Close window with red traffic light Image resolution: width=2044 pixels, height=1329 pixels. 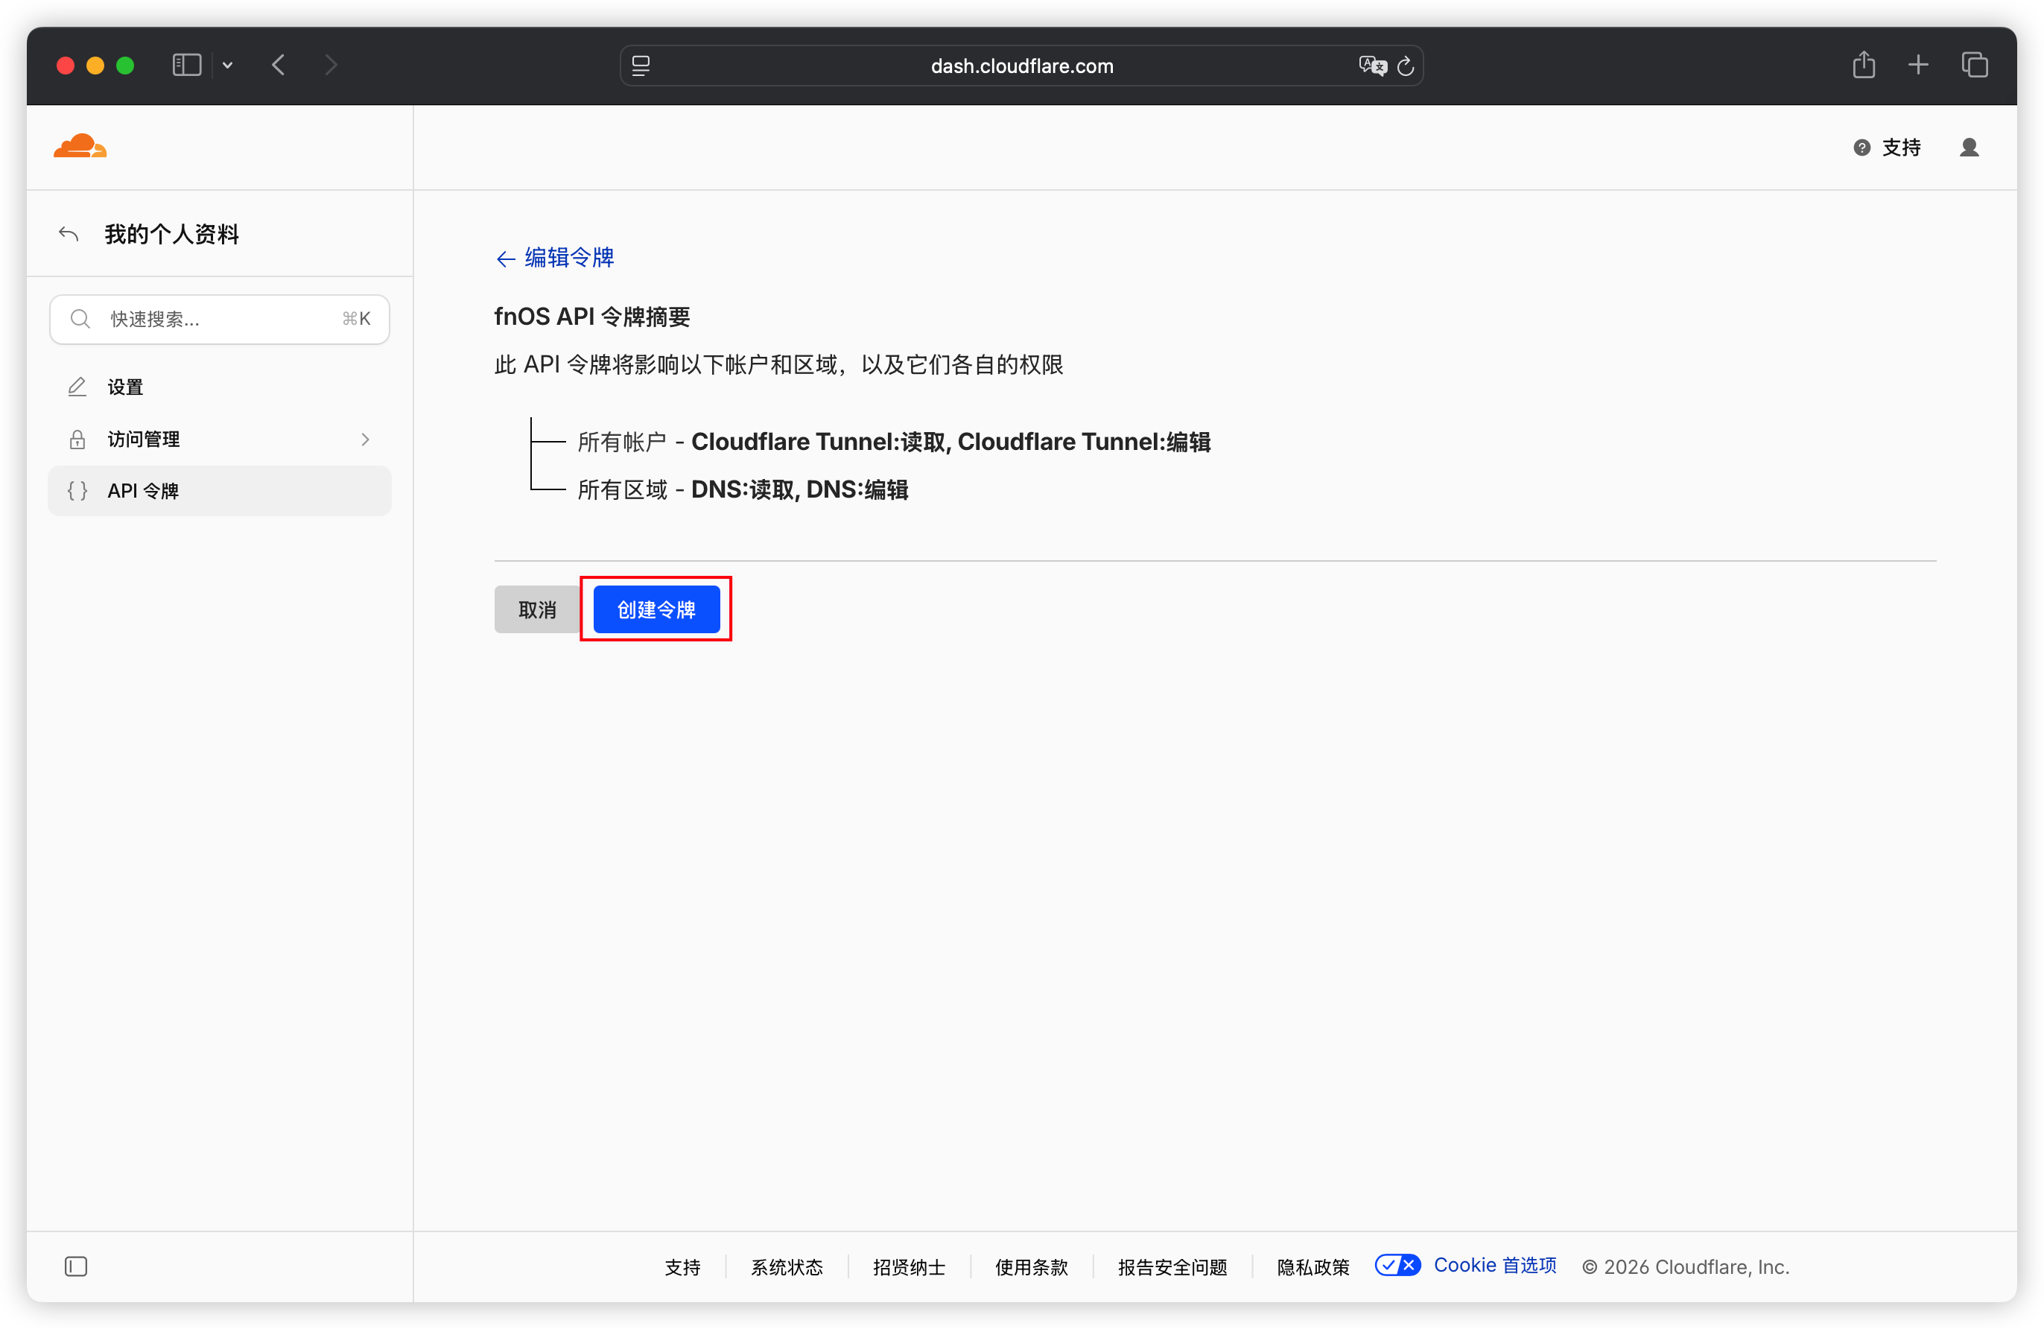tap(66, 66)
